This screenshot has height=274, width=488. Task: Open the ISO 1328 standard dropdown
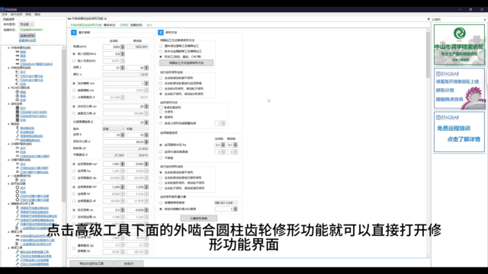point(226,202)
